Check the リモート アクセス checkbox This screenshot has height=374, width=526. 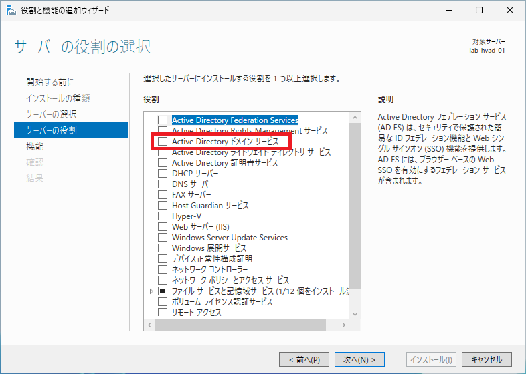coord(163,312)
